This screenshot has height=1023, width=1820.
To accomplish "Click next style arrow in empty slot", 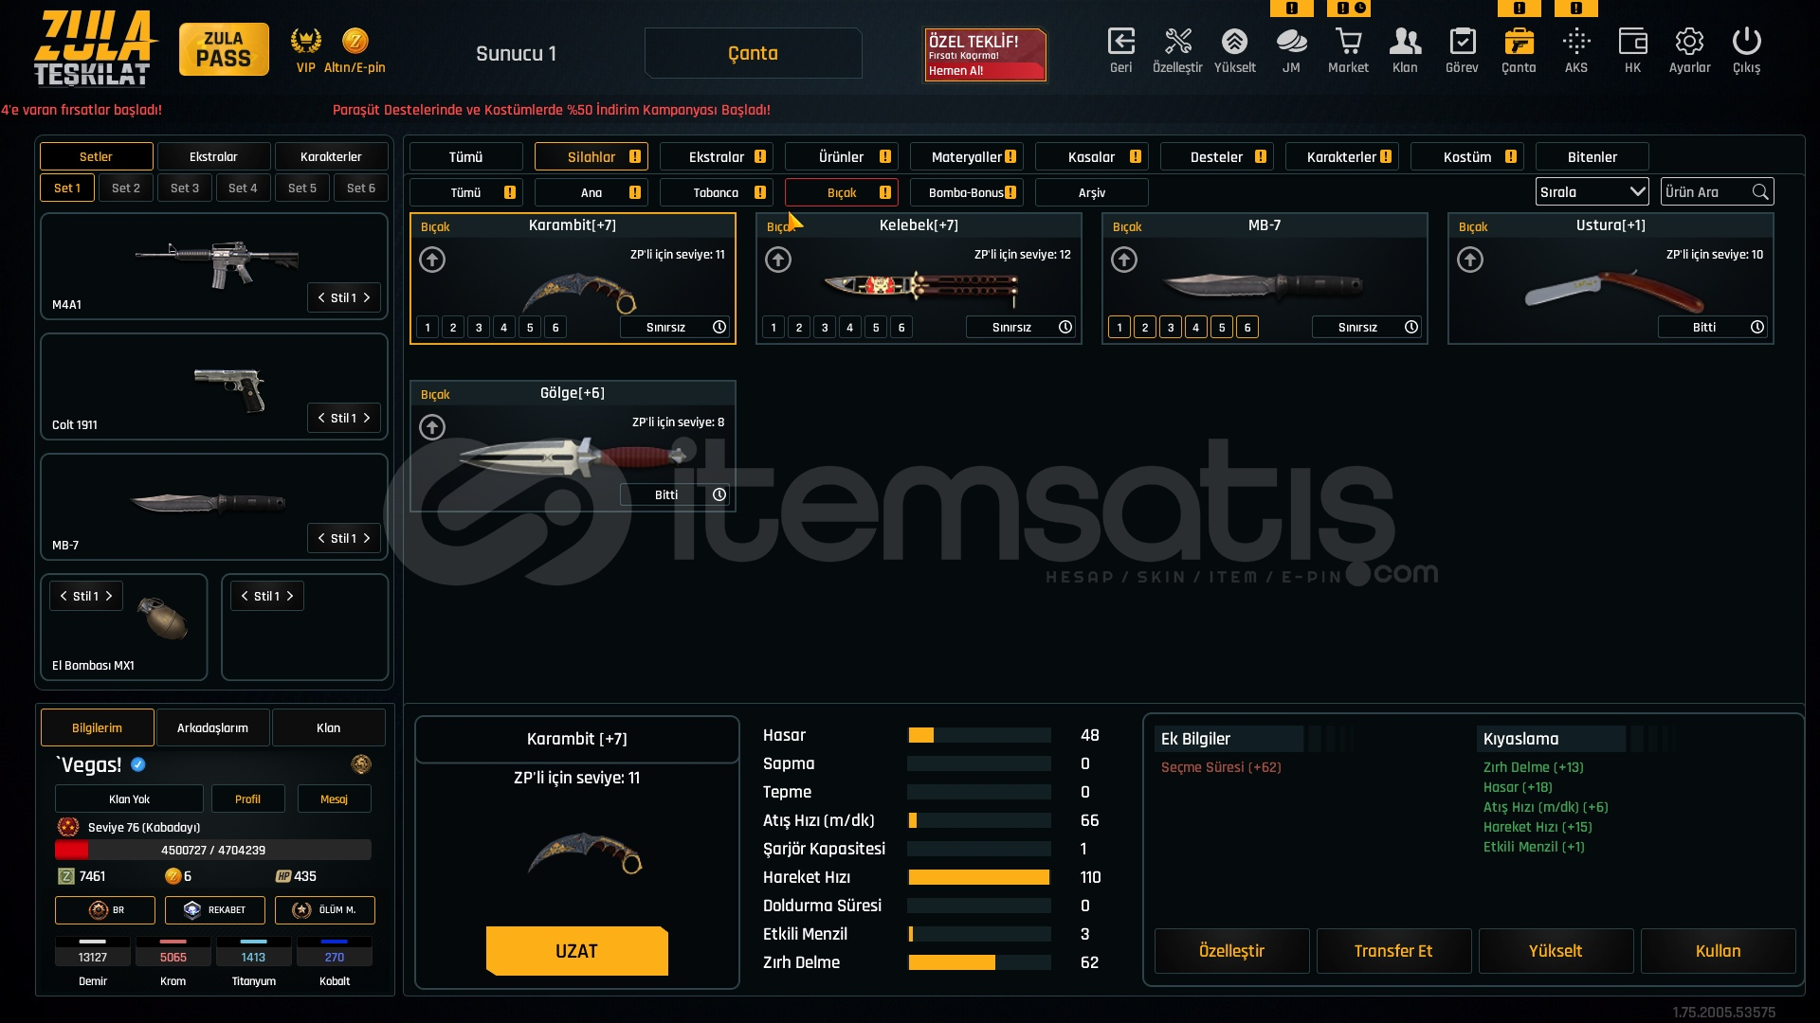I will [290, 596].
